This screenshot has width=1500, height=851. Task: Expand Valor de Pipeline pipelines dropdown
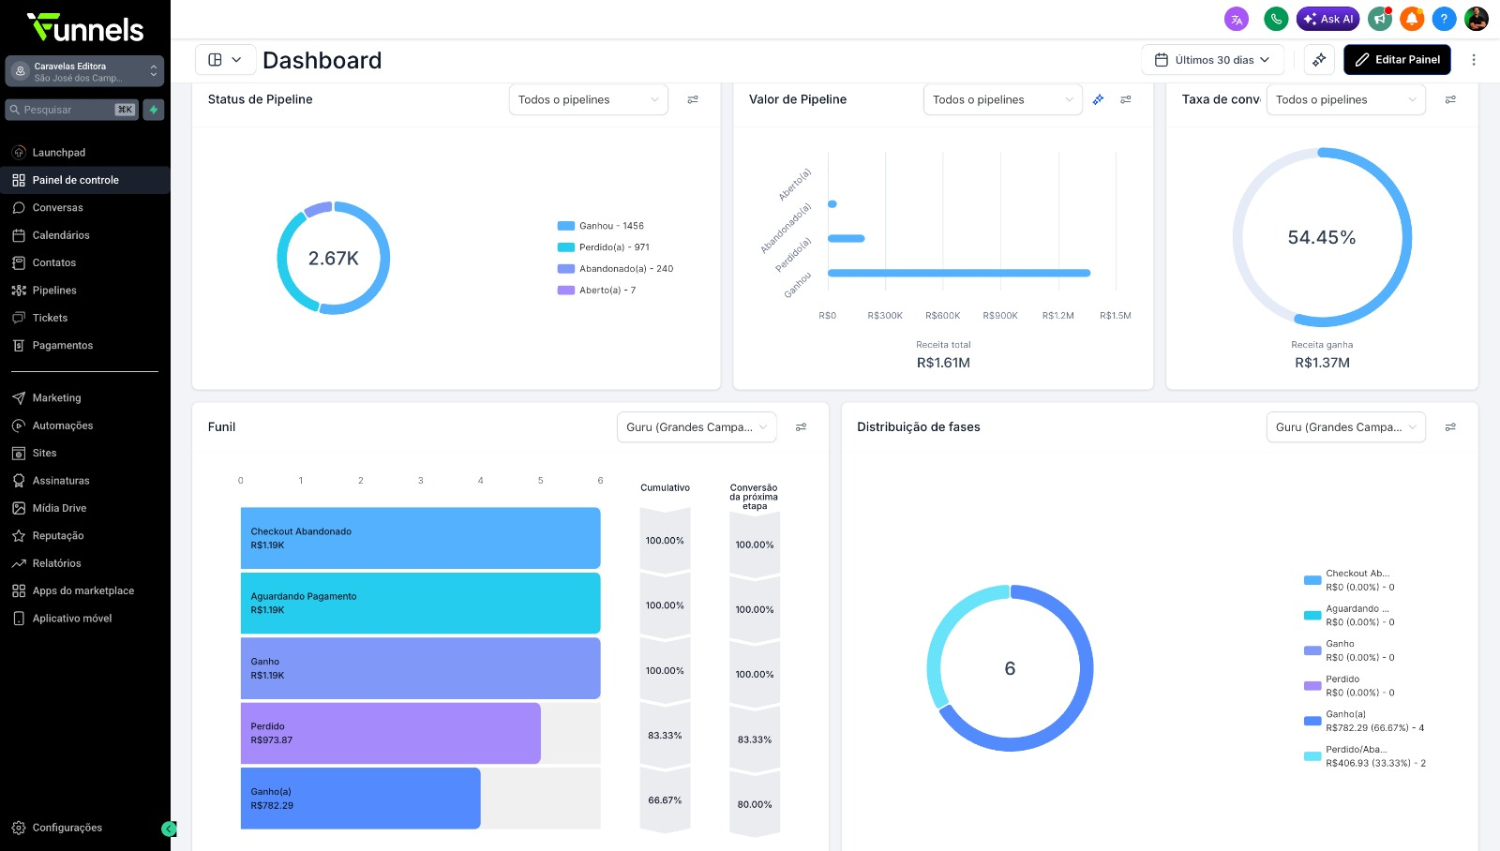point(1003,99)
